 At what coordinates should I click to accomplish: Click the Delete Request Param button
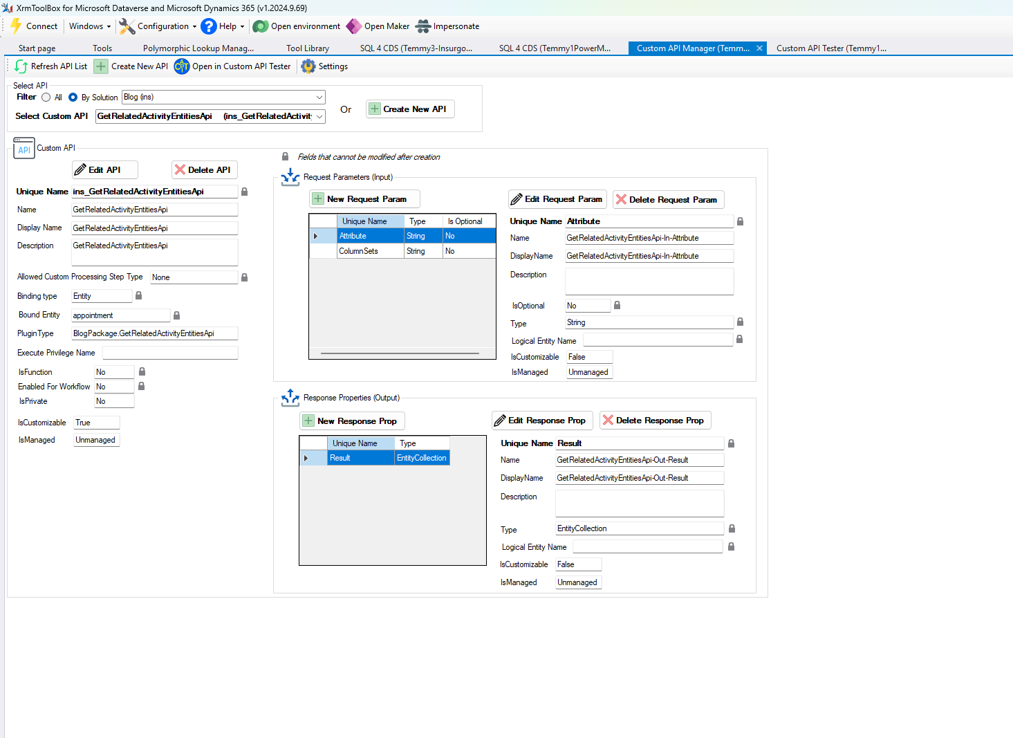pyautogui.click(x=669, y=199)
